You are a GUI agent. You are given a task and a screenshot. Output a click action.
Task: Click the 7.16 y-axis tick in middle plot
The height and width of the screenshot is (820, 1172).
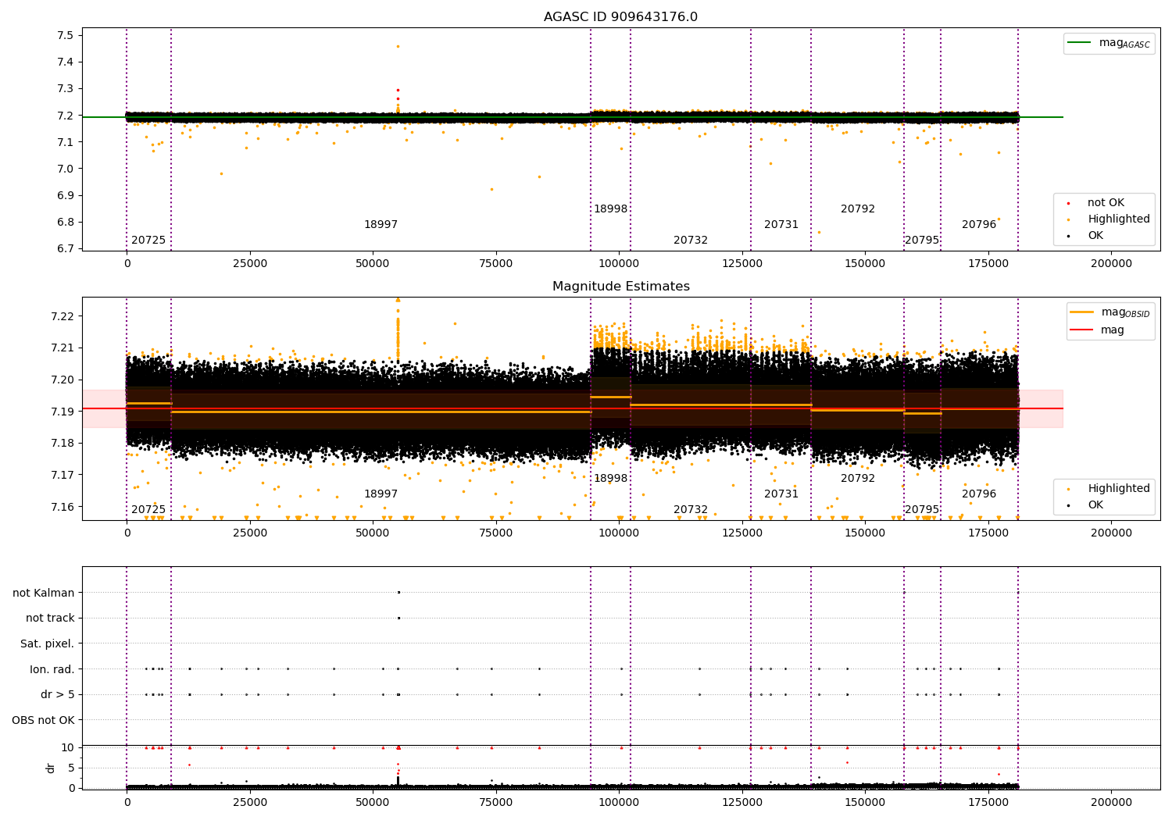point(62,507)
